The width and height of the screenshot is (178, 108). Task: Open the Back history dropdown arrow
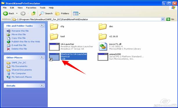[x=17, y=14]
